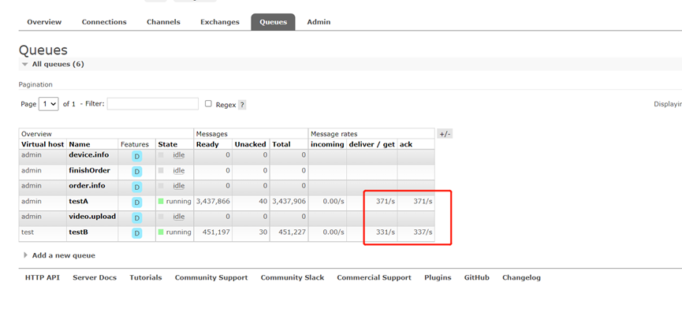Open the testA queue details link
The height and width of the screenshot is (312, 682).
[x=79, y=201]
